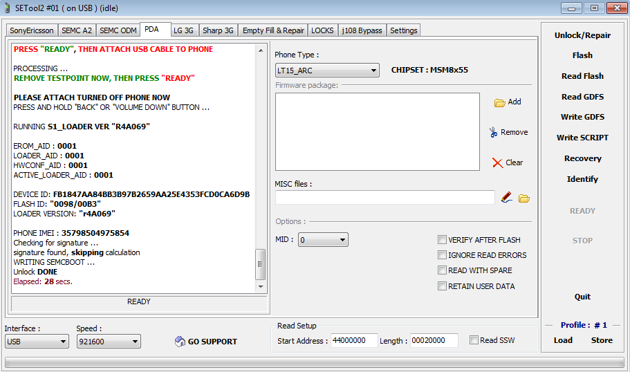The width and height of the screenshot is (630, 372).
Task: Click the READY bar below the log
Action: 139,304
